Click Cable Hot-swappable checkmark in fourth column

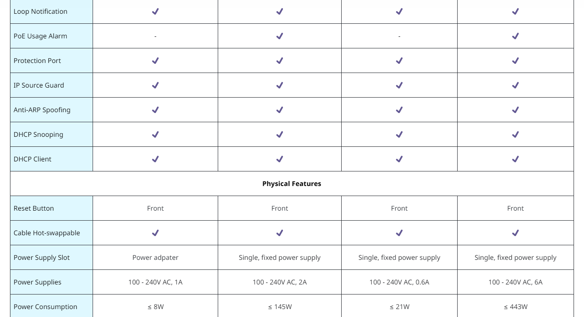pos(515,233)
